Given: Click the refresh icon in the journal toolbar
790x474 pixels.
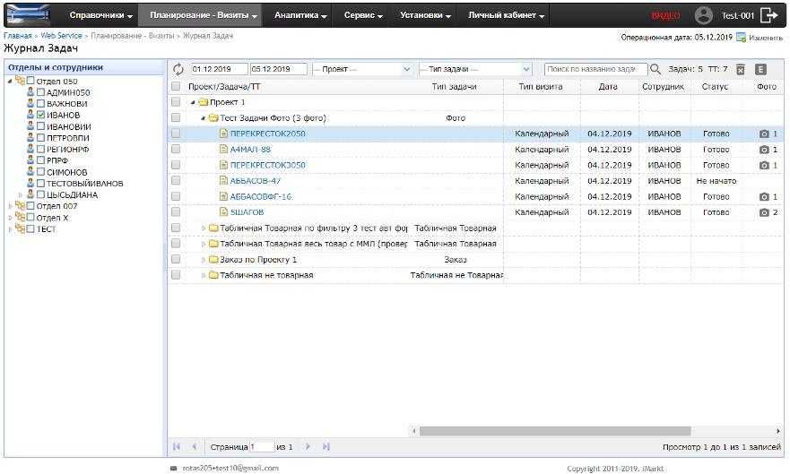Looking at the screenshot, I should 178,69.
